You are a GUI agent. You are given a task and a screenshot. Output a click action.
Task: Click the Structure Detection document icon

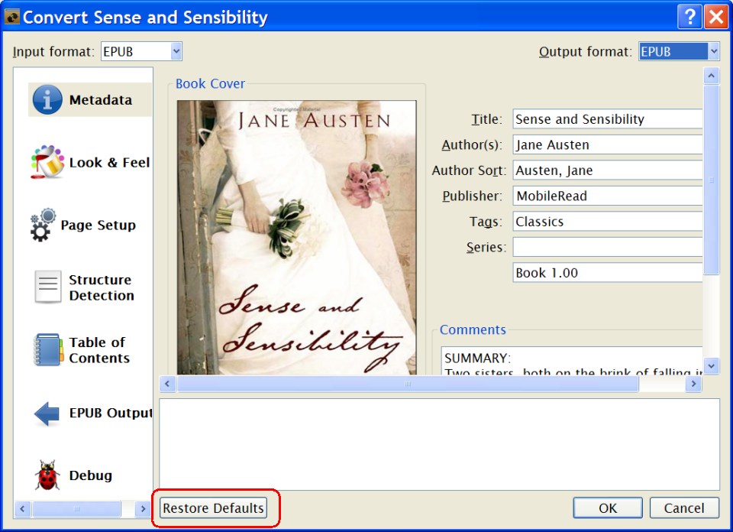click(x=47, y=287)
